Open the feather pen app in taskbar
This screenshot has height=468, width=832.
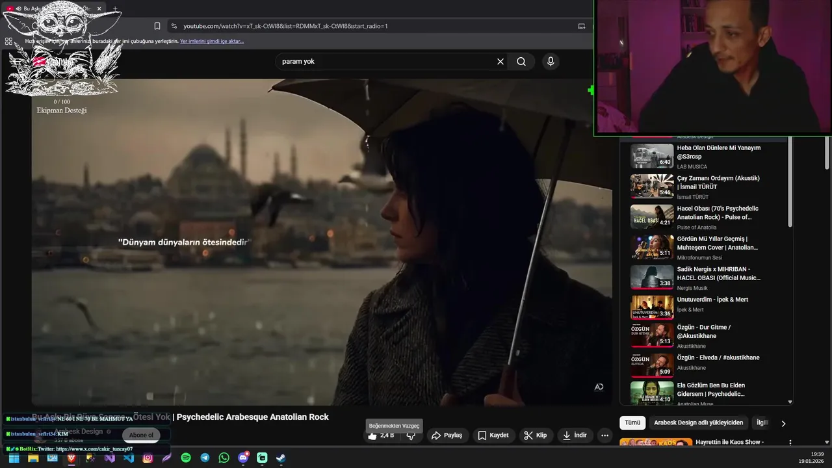click(167, 458)
